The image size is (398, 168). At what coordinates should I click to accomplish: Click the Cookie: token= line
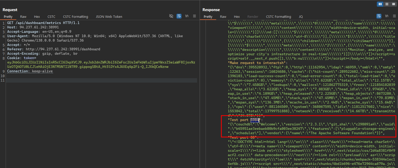[x=22, y=58]
